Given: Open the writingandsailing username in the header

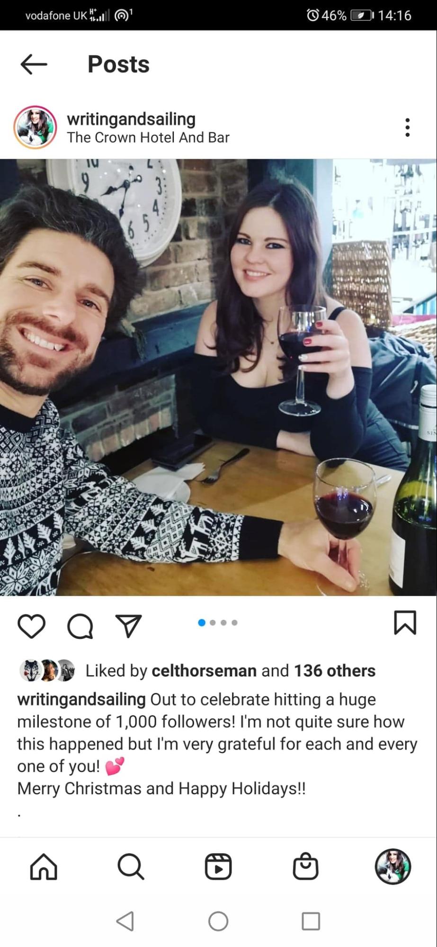Looking at the screenshot, I should (131, 119).
